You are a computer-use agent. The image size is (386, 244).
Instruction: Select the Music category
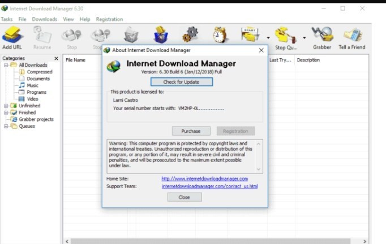tap(32, 85)
